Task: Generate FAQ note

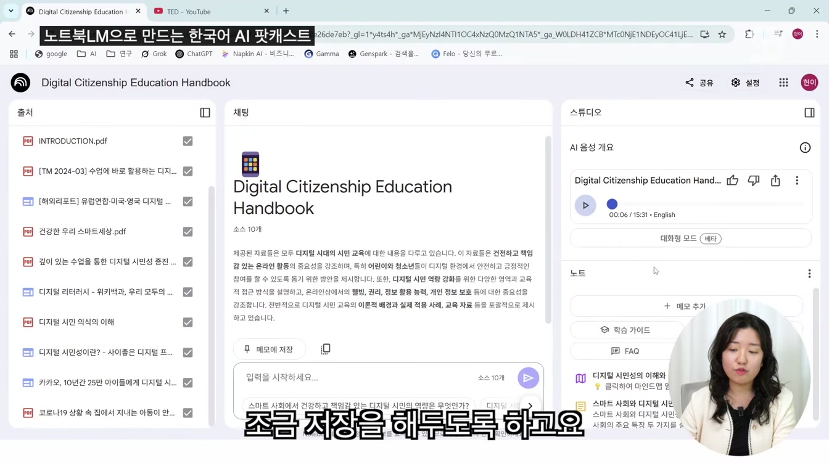Action: click(625, 351)
